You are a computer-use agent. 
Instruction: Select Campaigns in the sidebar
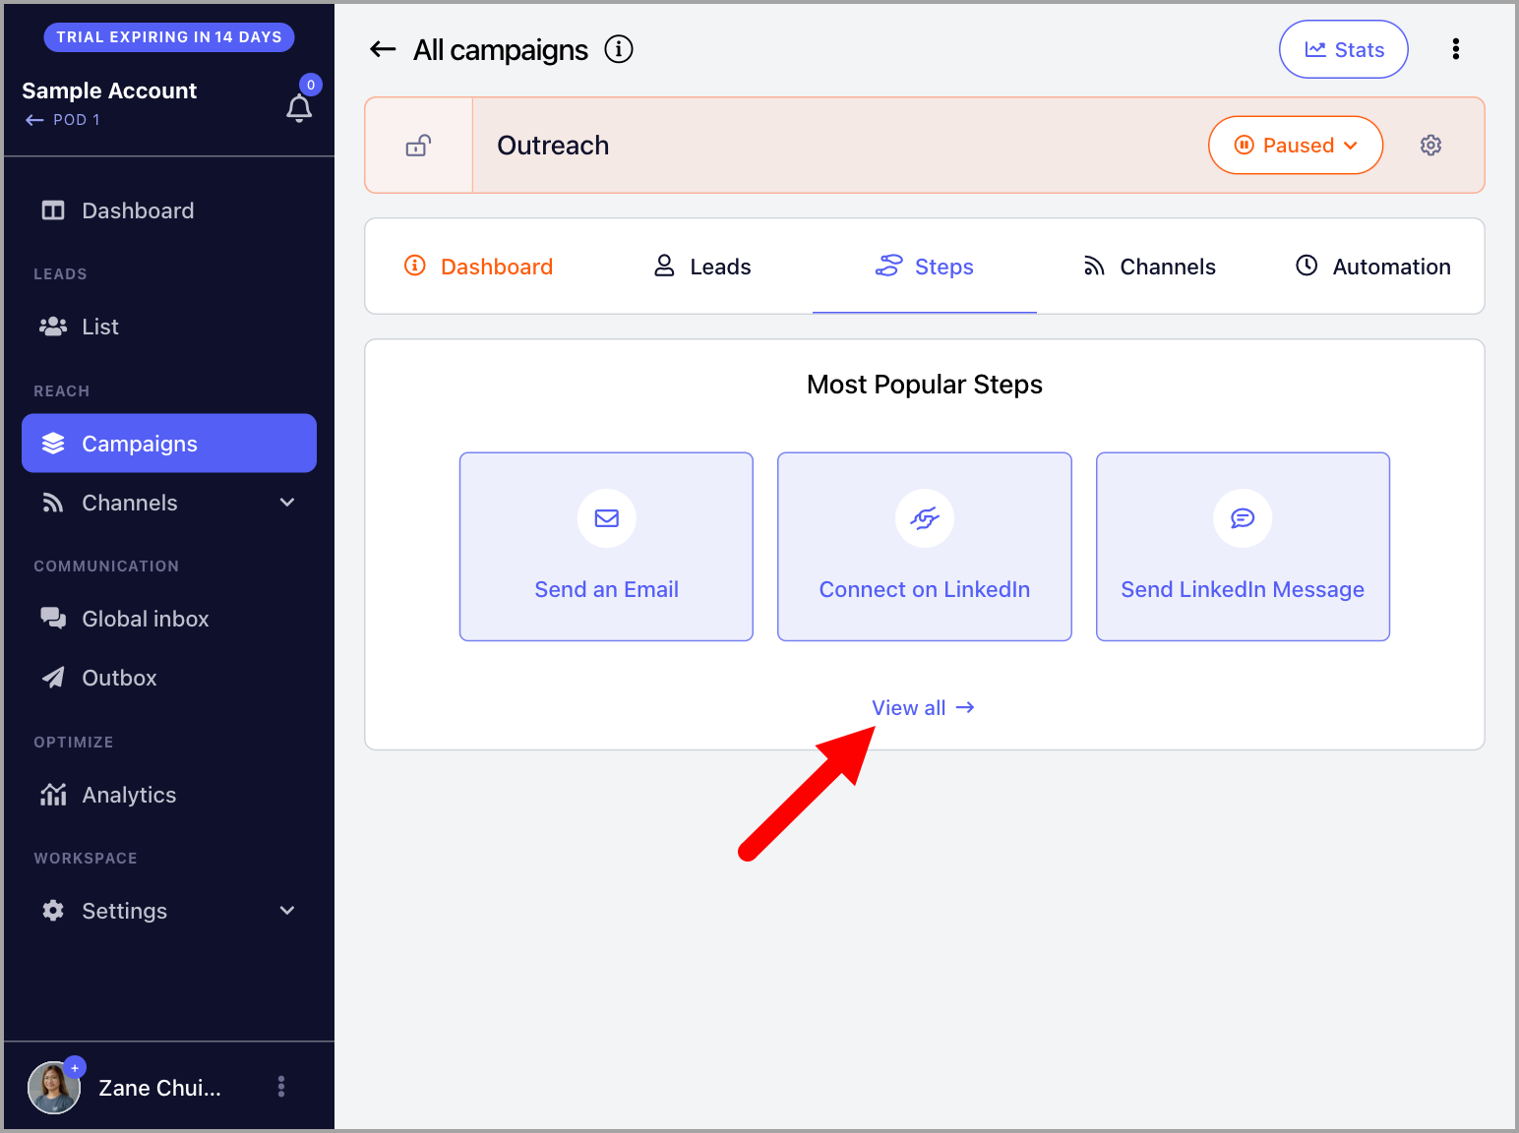(169, 444)
